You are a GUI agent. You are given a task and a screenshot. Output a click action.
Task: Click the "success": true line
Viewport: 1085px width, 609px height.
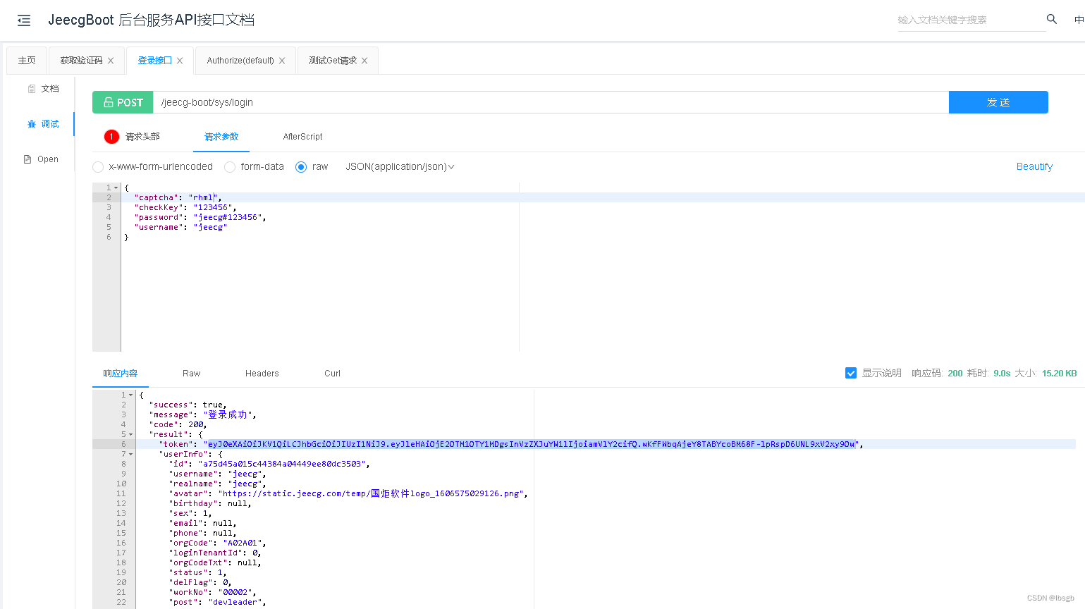coord(187,405)
